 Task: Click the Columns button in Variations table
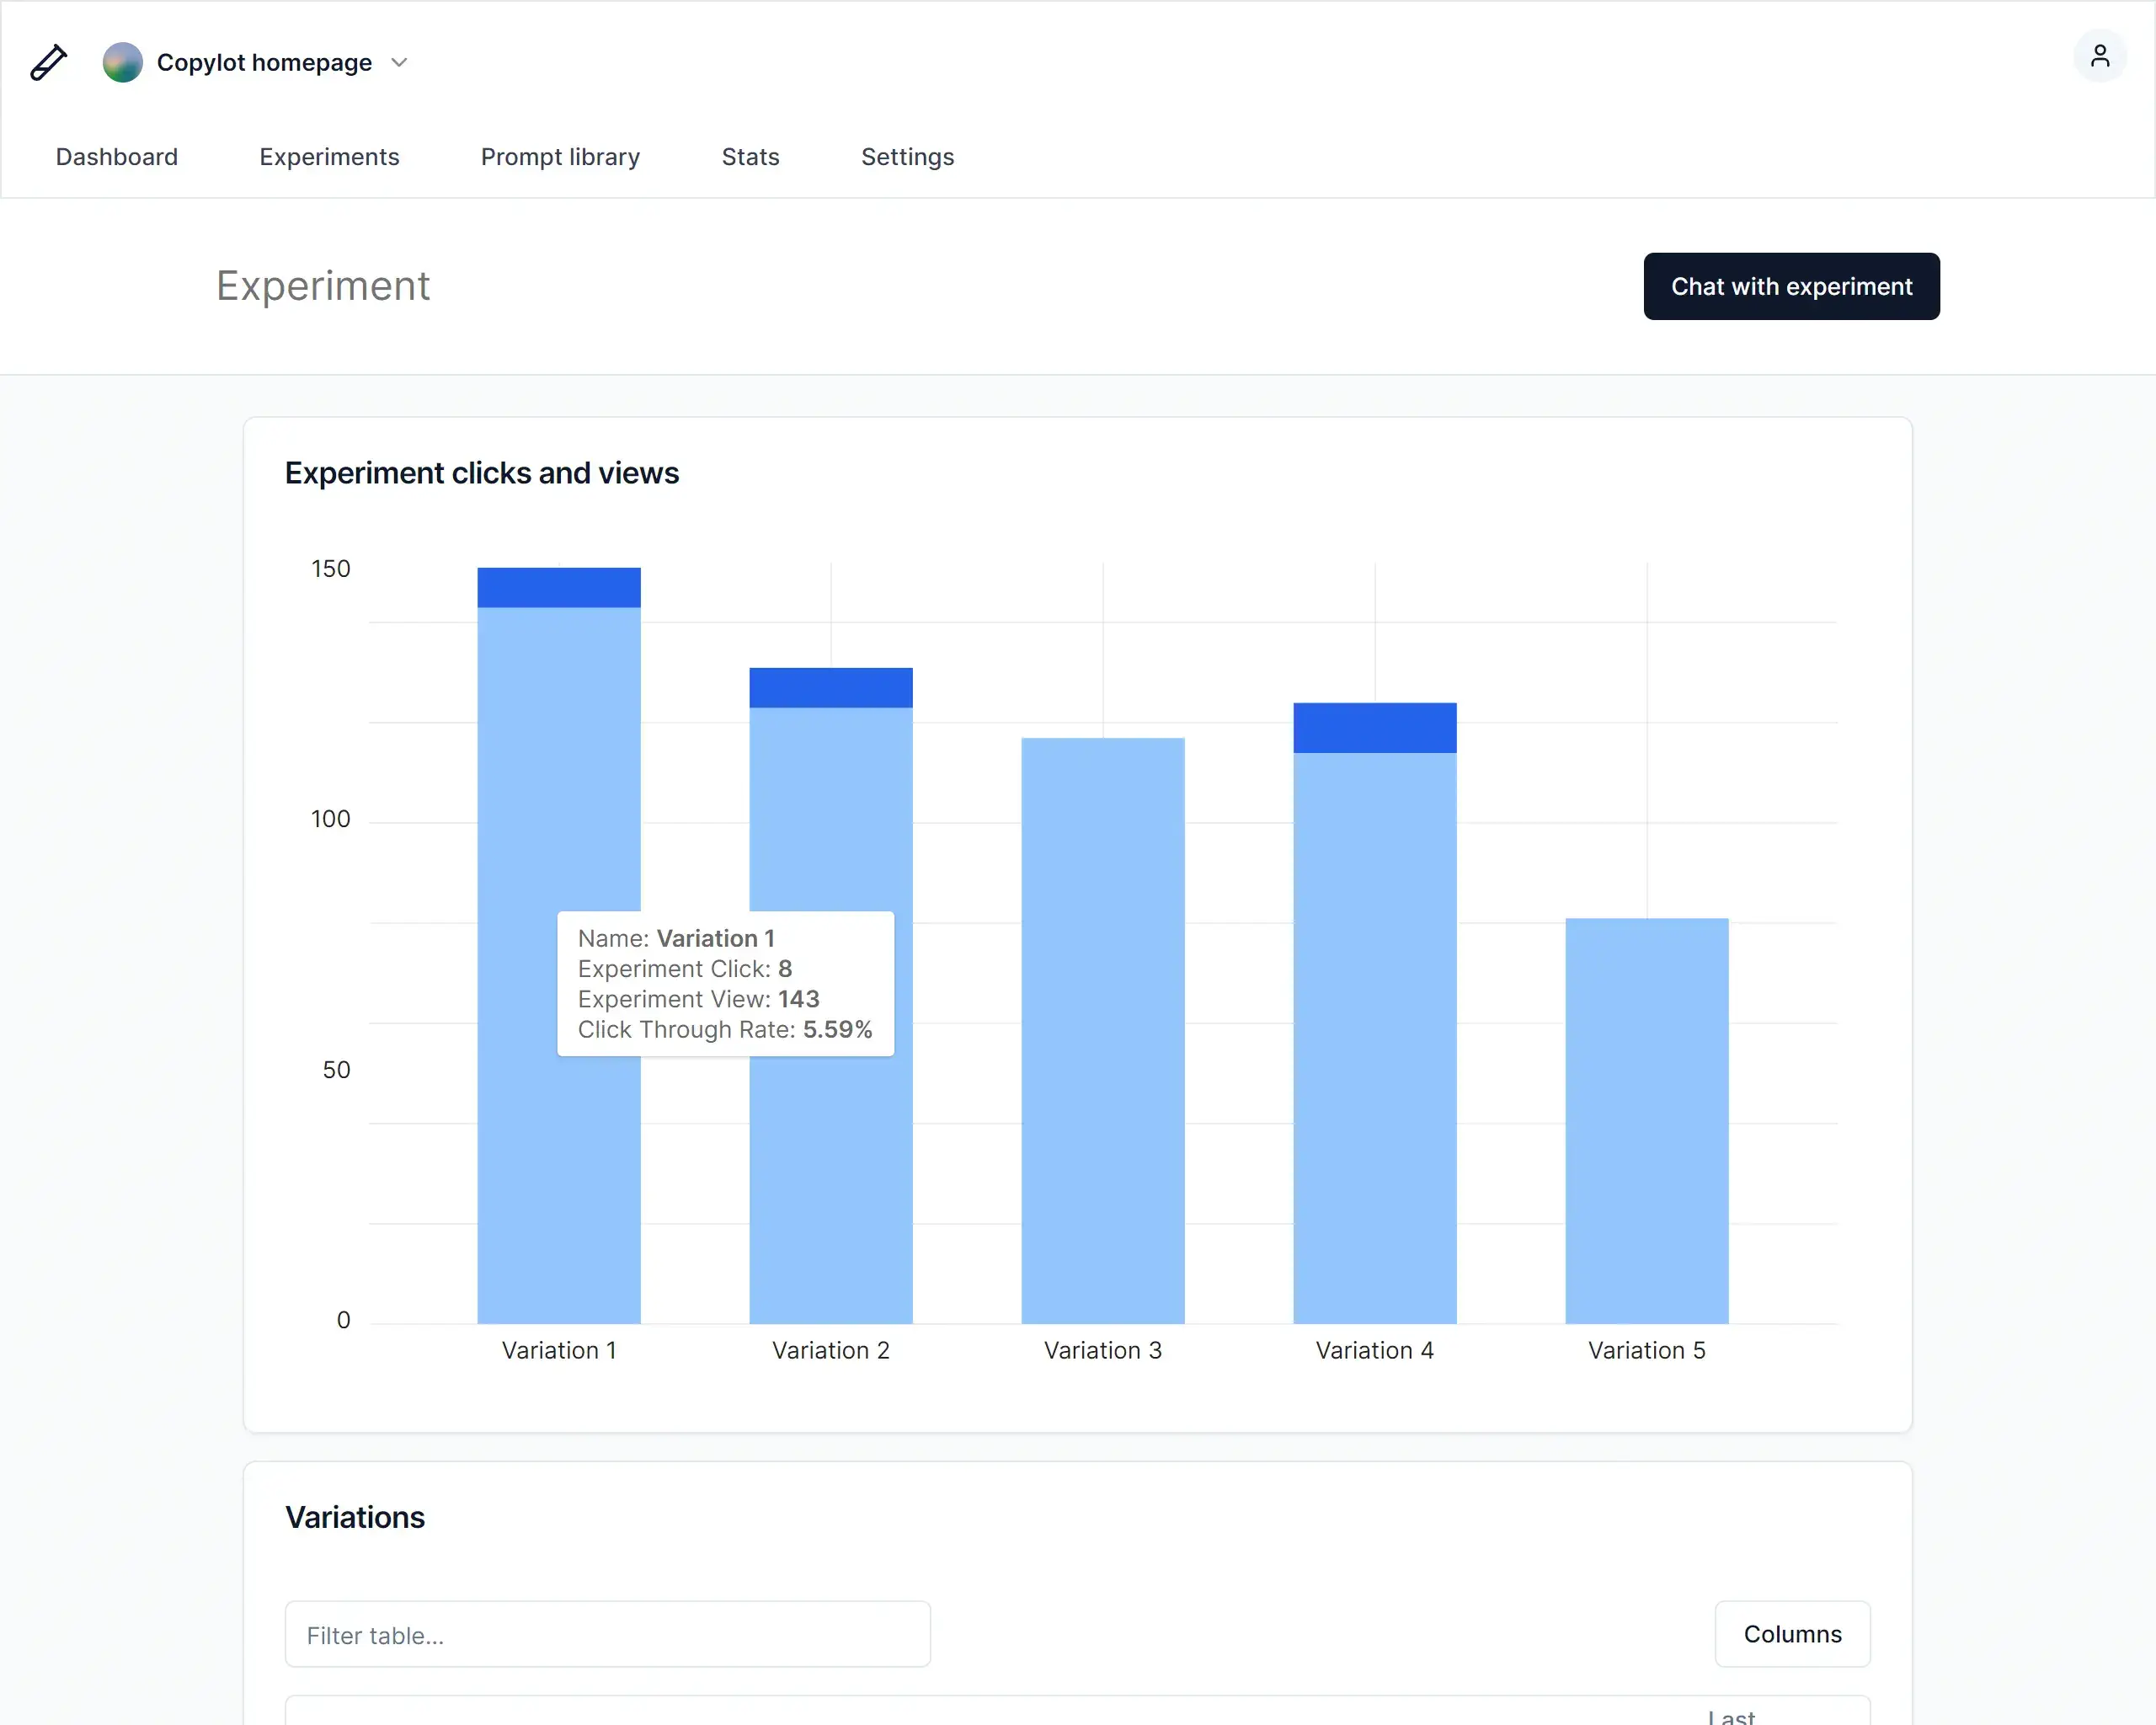(x=1791, y=1633)
